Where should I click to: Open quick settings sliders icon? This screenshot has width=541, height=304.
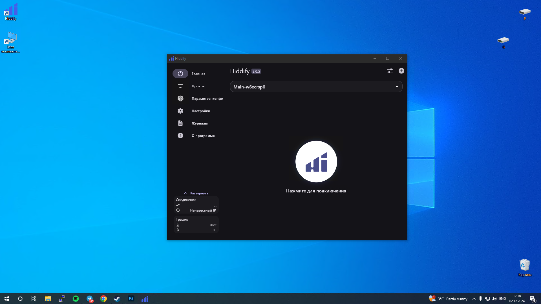[390, 71]
